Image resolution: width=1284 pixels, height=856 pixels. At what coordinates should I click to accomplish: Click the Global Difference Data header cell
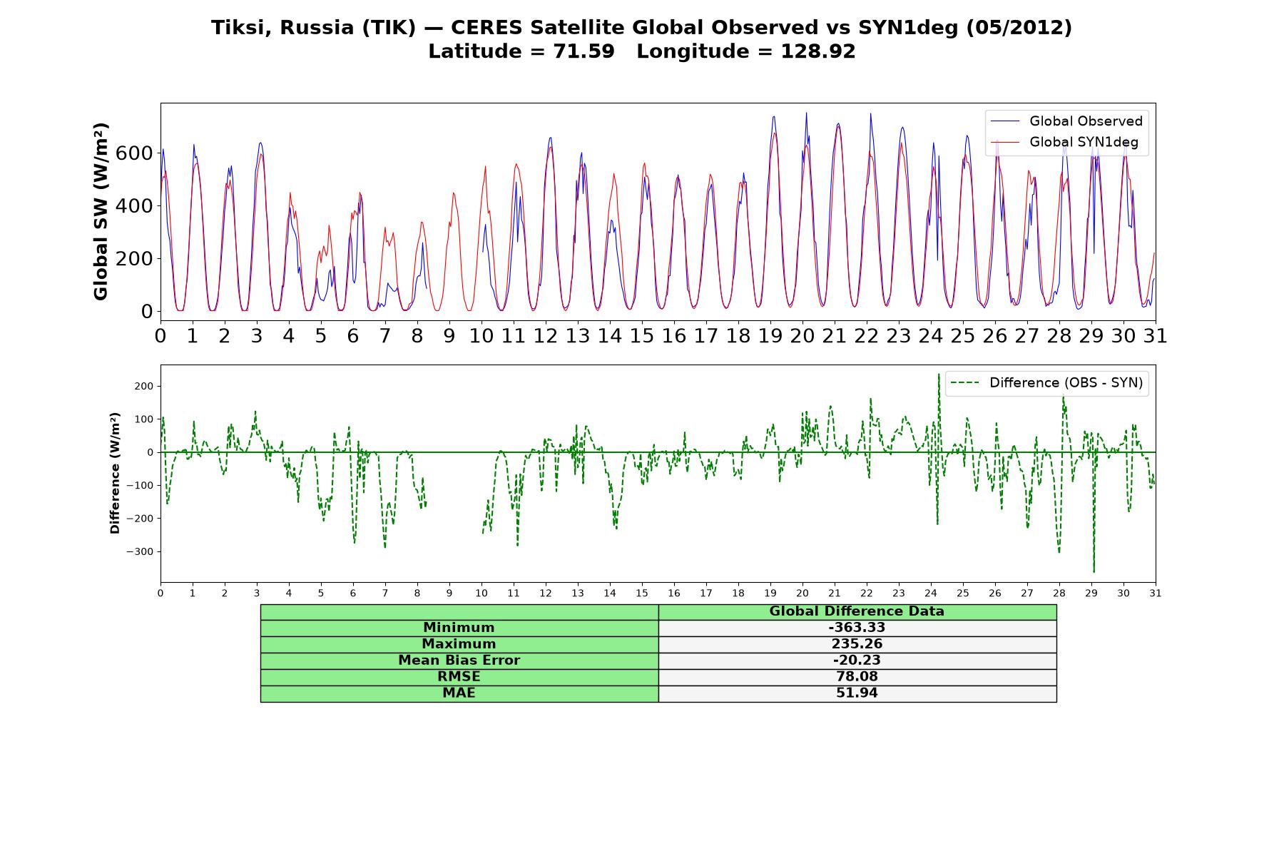pyautogui.click(x=857, y=611)
